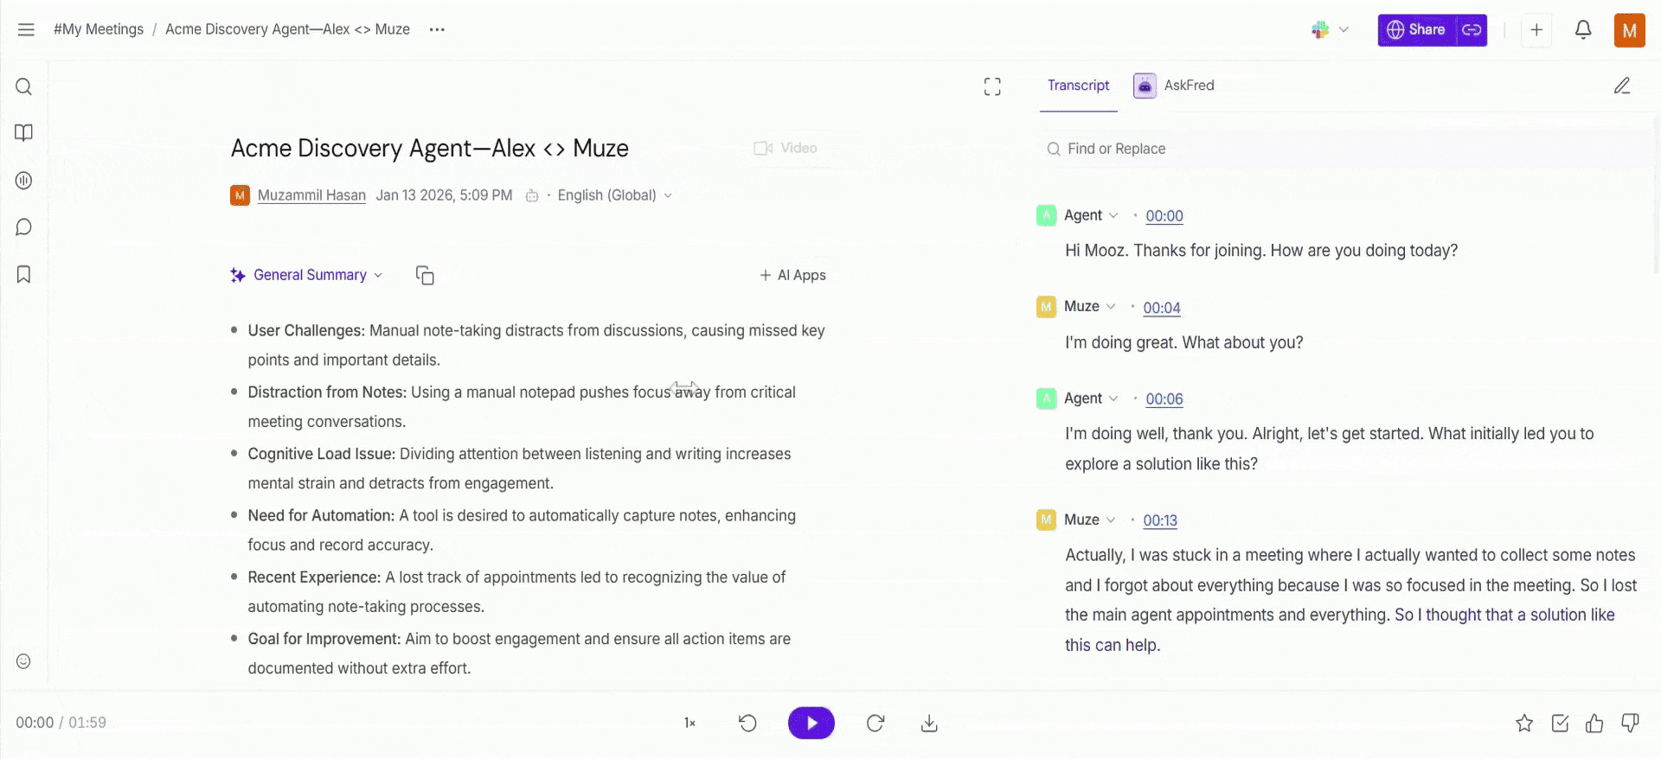The width and height of the screenshot is (1661, 759).
Task: Jump to timestamp 00:00 in transcript
Action: point(1164,216)
